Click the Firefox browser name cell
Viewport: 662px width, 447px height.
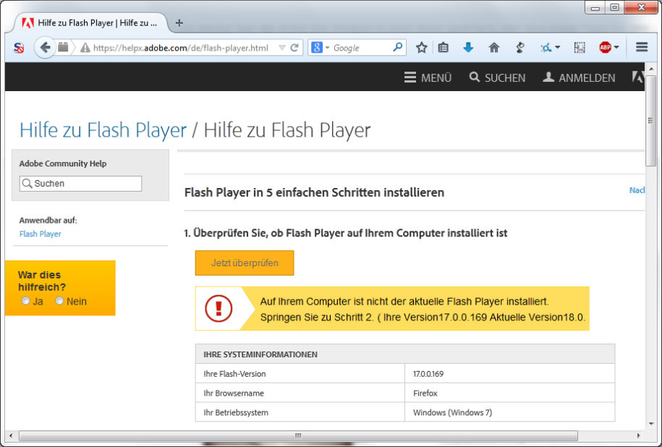point(509,393)
